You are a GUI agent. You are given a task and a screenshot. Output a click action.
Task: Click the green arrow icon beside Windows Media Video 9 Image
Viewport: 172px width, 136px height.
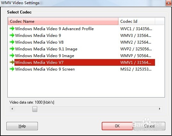[12, 55]
